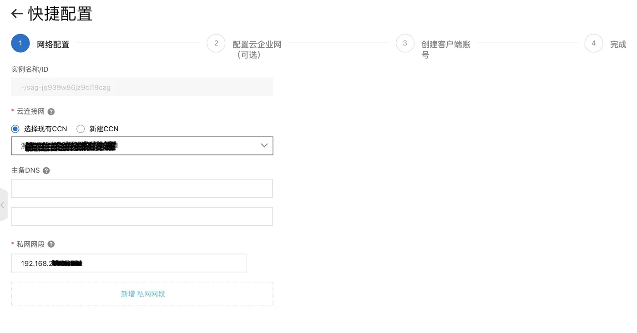This screenshot has width=637, height=333.
Task: Click the 云连接网 label
Action: 30,112
